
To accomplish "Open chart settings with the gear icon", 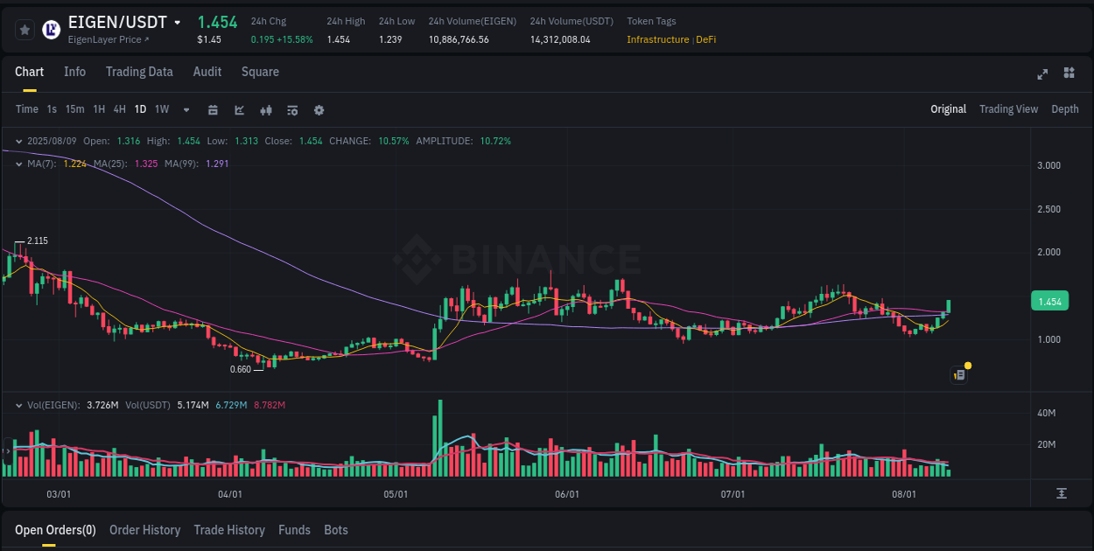I will [x=319, y=109].
